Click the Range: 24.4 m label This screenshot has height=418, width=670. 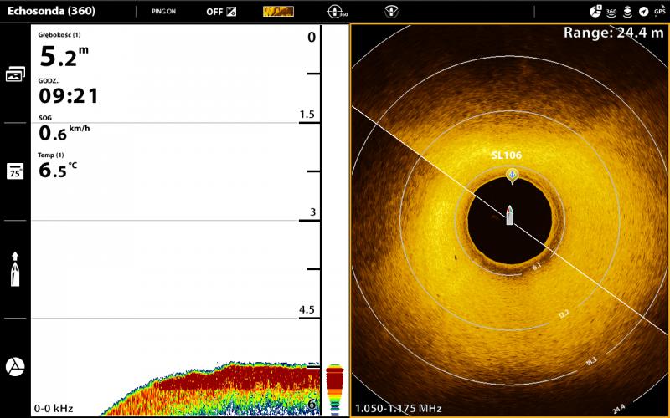click(614, 33)
